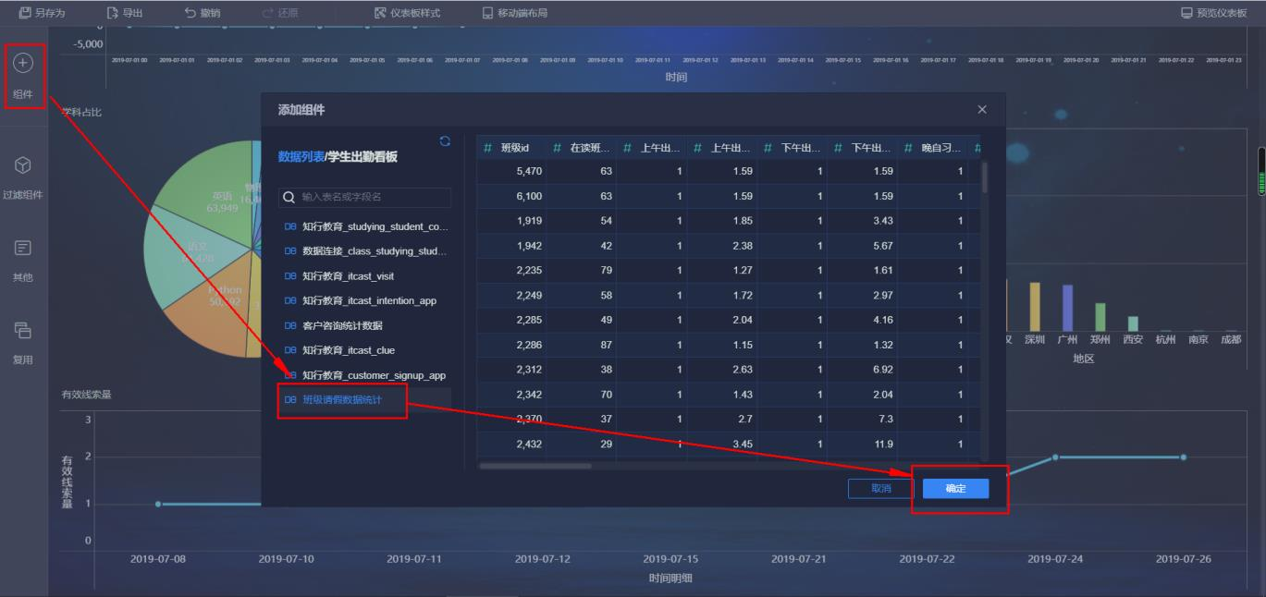Focus the 输入表名或字段名 search field
The width and height of the screenshot is (1266, 597).
point(365,197)
